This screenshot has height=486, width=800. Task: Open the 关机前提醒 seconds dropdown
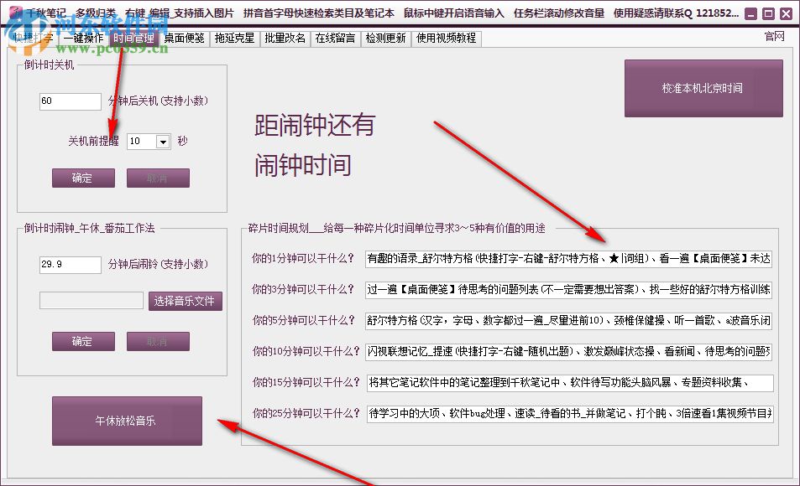[161, 142]
